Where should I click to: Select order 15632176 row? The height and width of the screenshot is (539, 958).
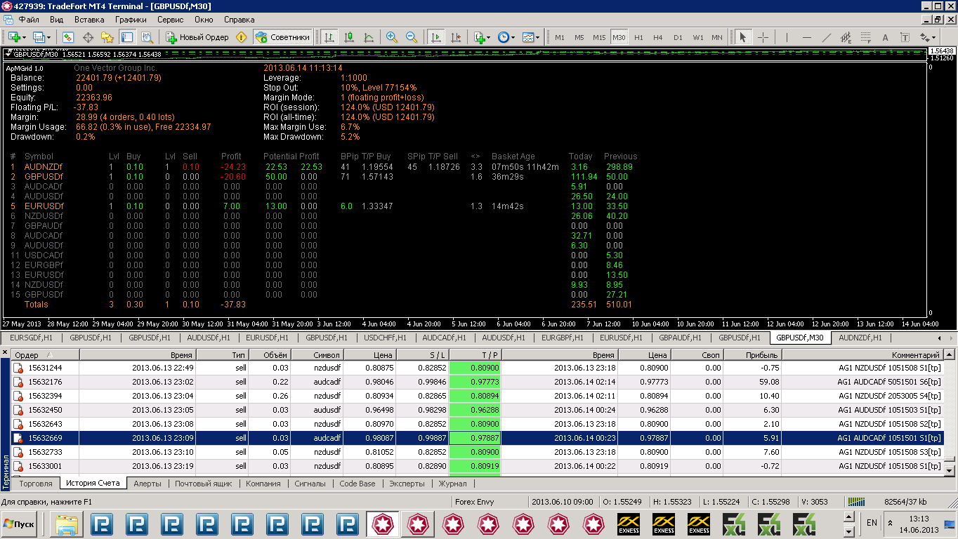click(x=478, y=382)
